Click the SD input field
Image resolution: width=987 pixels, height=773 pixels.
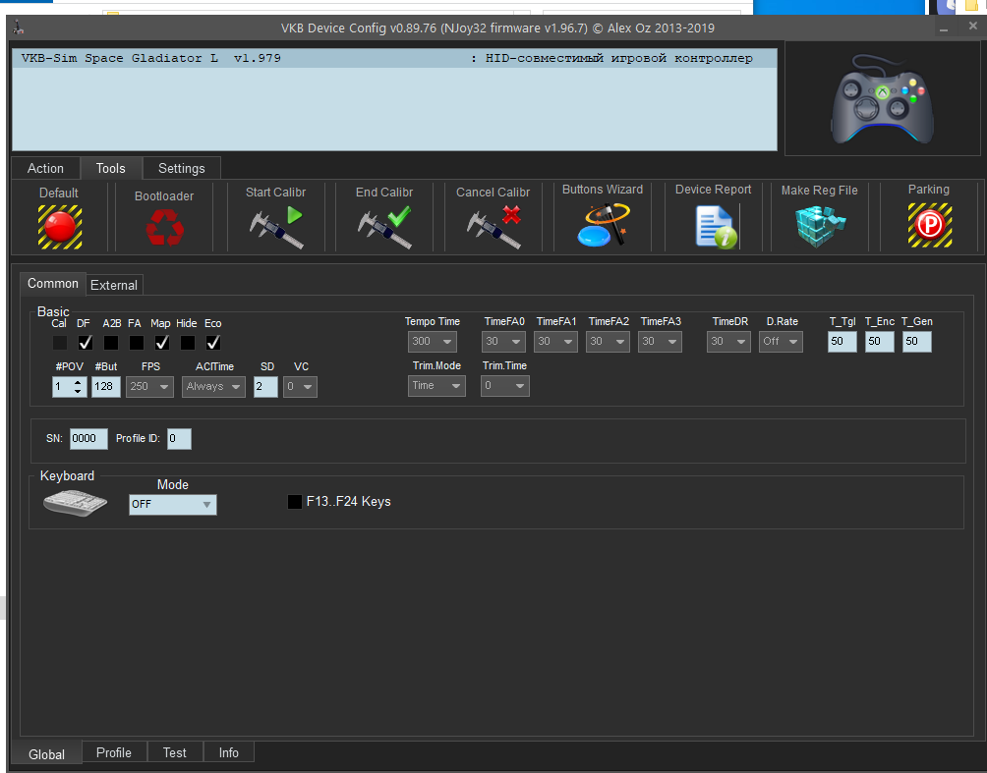[x=265, y=387]
